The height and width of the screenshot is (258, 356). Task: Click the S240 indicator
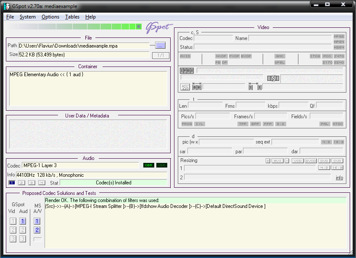point(339,63)
